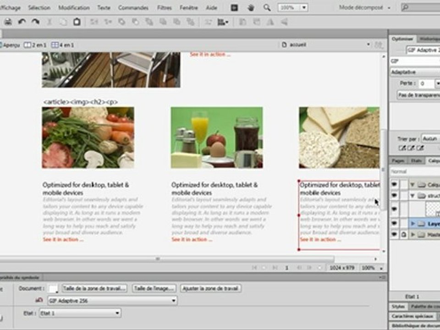Open the Trier par Aucun dropdown

coord(431,138)
